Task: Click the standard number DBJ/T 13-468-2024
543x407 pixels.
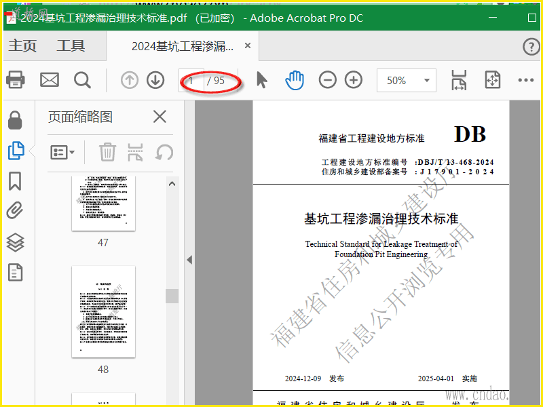Action: tap(455, 162)
